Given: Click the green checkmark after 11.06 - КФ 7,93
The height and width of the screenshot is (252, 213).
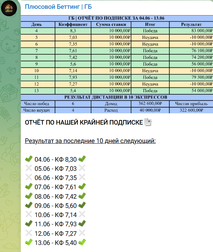Looking at the screenshot, I should click(x=82, y=223).
